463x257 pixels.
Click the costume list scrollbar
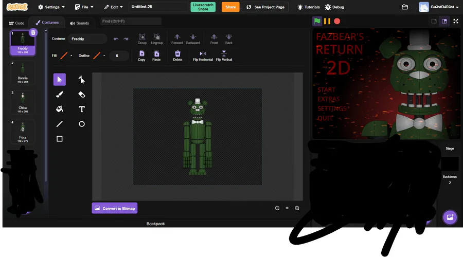(46, 106)
